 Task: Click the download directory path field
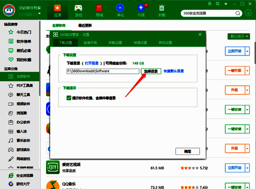[x=103, y=71]
